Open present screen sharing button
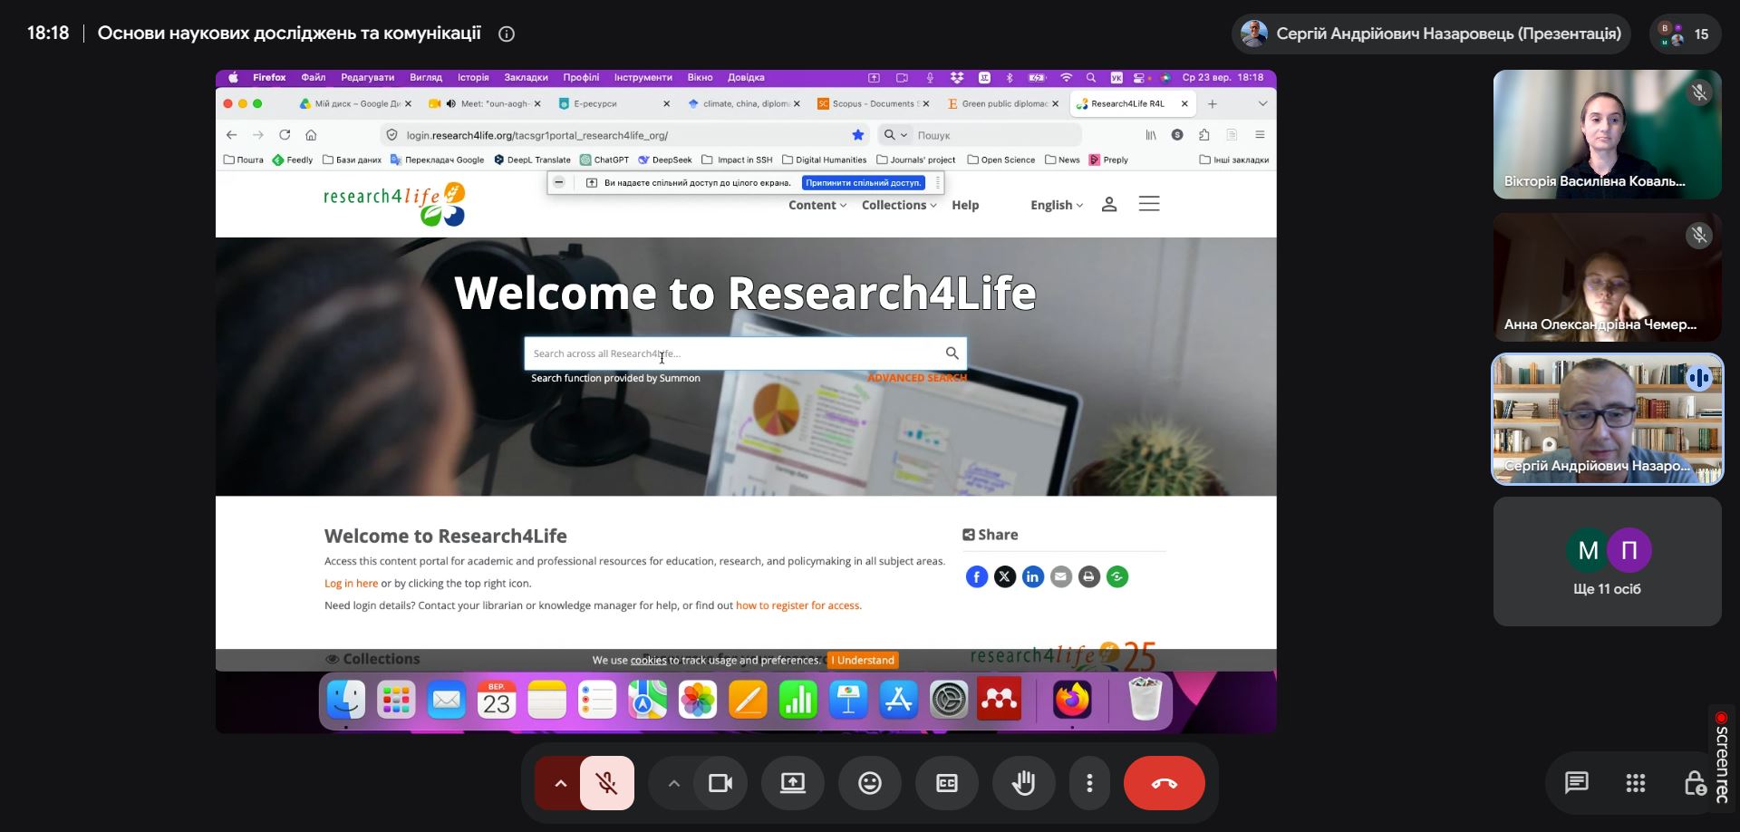The height and width of the screenshot is (832, 1740). click(x=793, y=783)
